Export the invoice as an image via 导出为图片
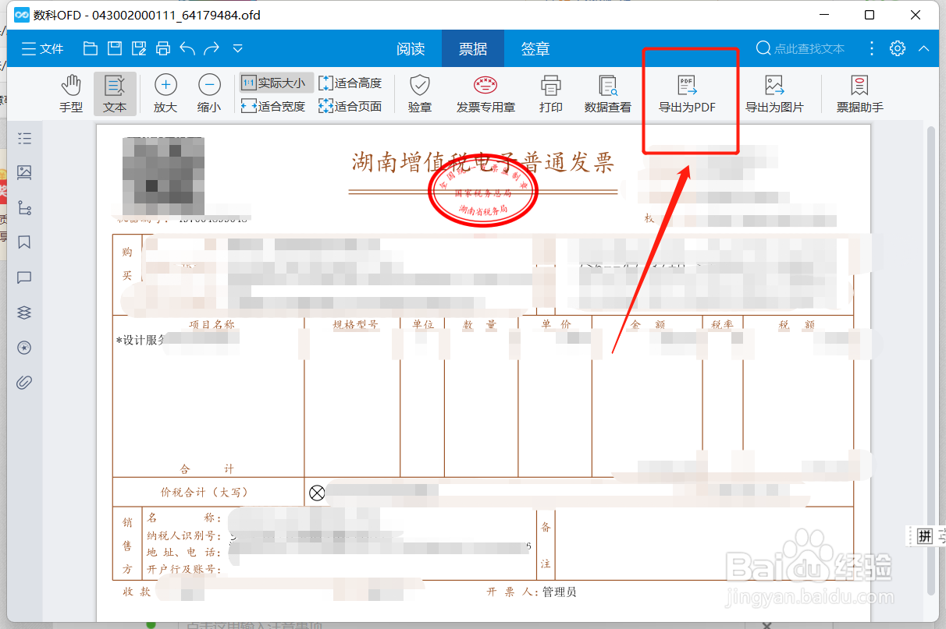The height and width of the screenshot is (629, 946). (x=776, y=92)
